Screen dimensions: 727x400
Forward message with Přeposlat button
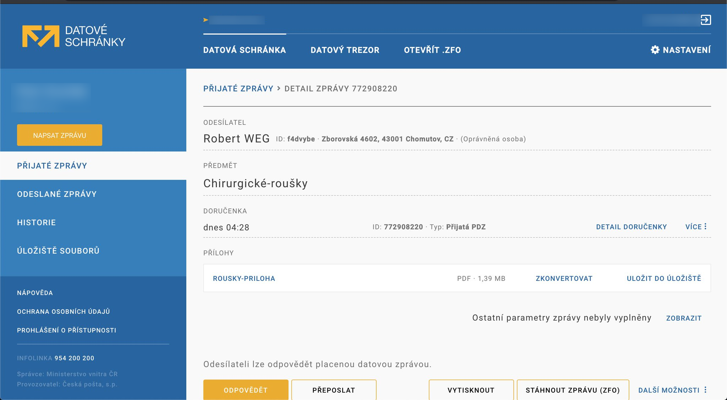click(334, 390)
